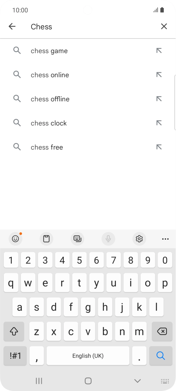Viewport: 176px width, 391px height.
Task: Open the keyboard clipboard
Action: coord(46,239)
